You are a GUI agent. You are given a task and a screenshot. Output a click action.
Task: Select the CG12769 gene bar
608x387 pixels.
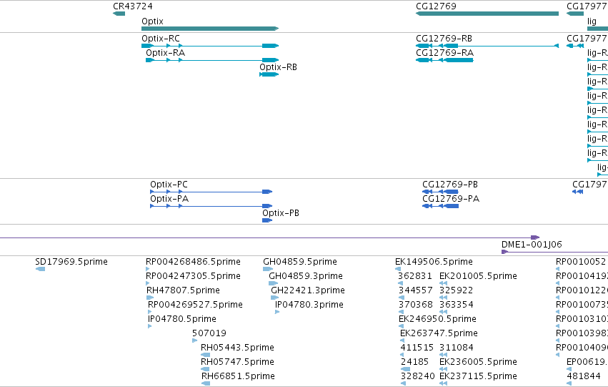point(487,14)
